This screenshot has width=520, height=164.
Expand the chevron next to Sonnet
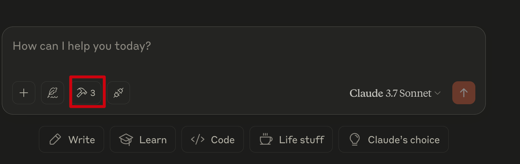[438, 93]
